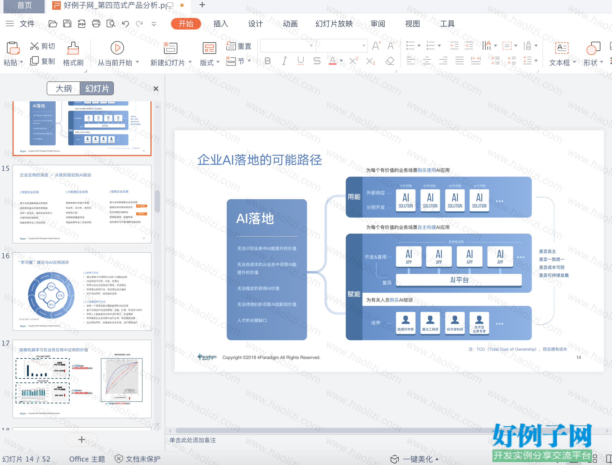Click the Save disk icon
Screen dimensions: 612x465
click(x=67, y=24)
